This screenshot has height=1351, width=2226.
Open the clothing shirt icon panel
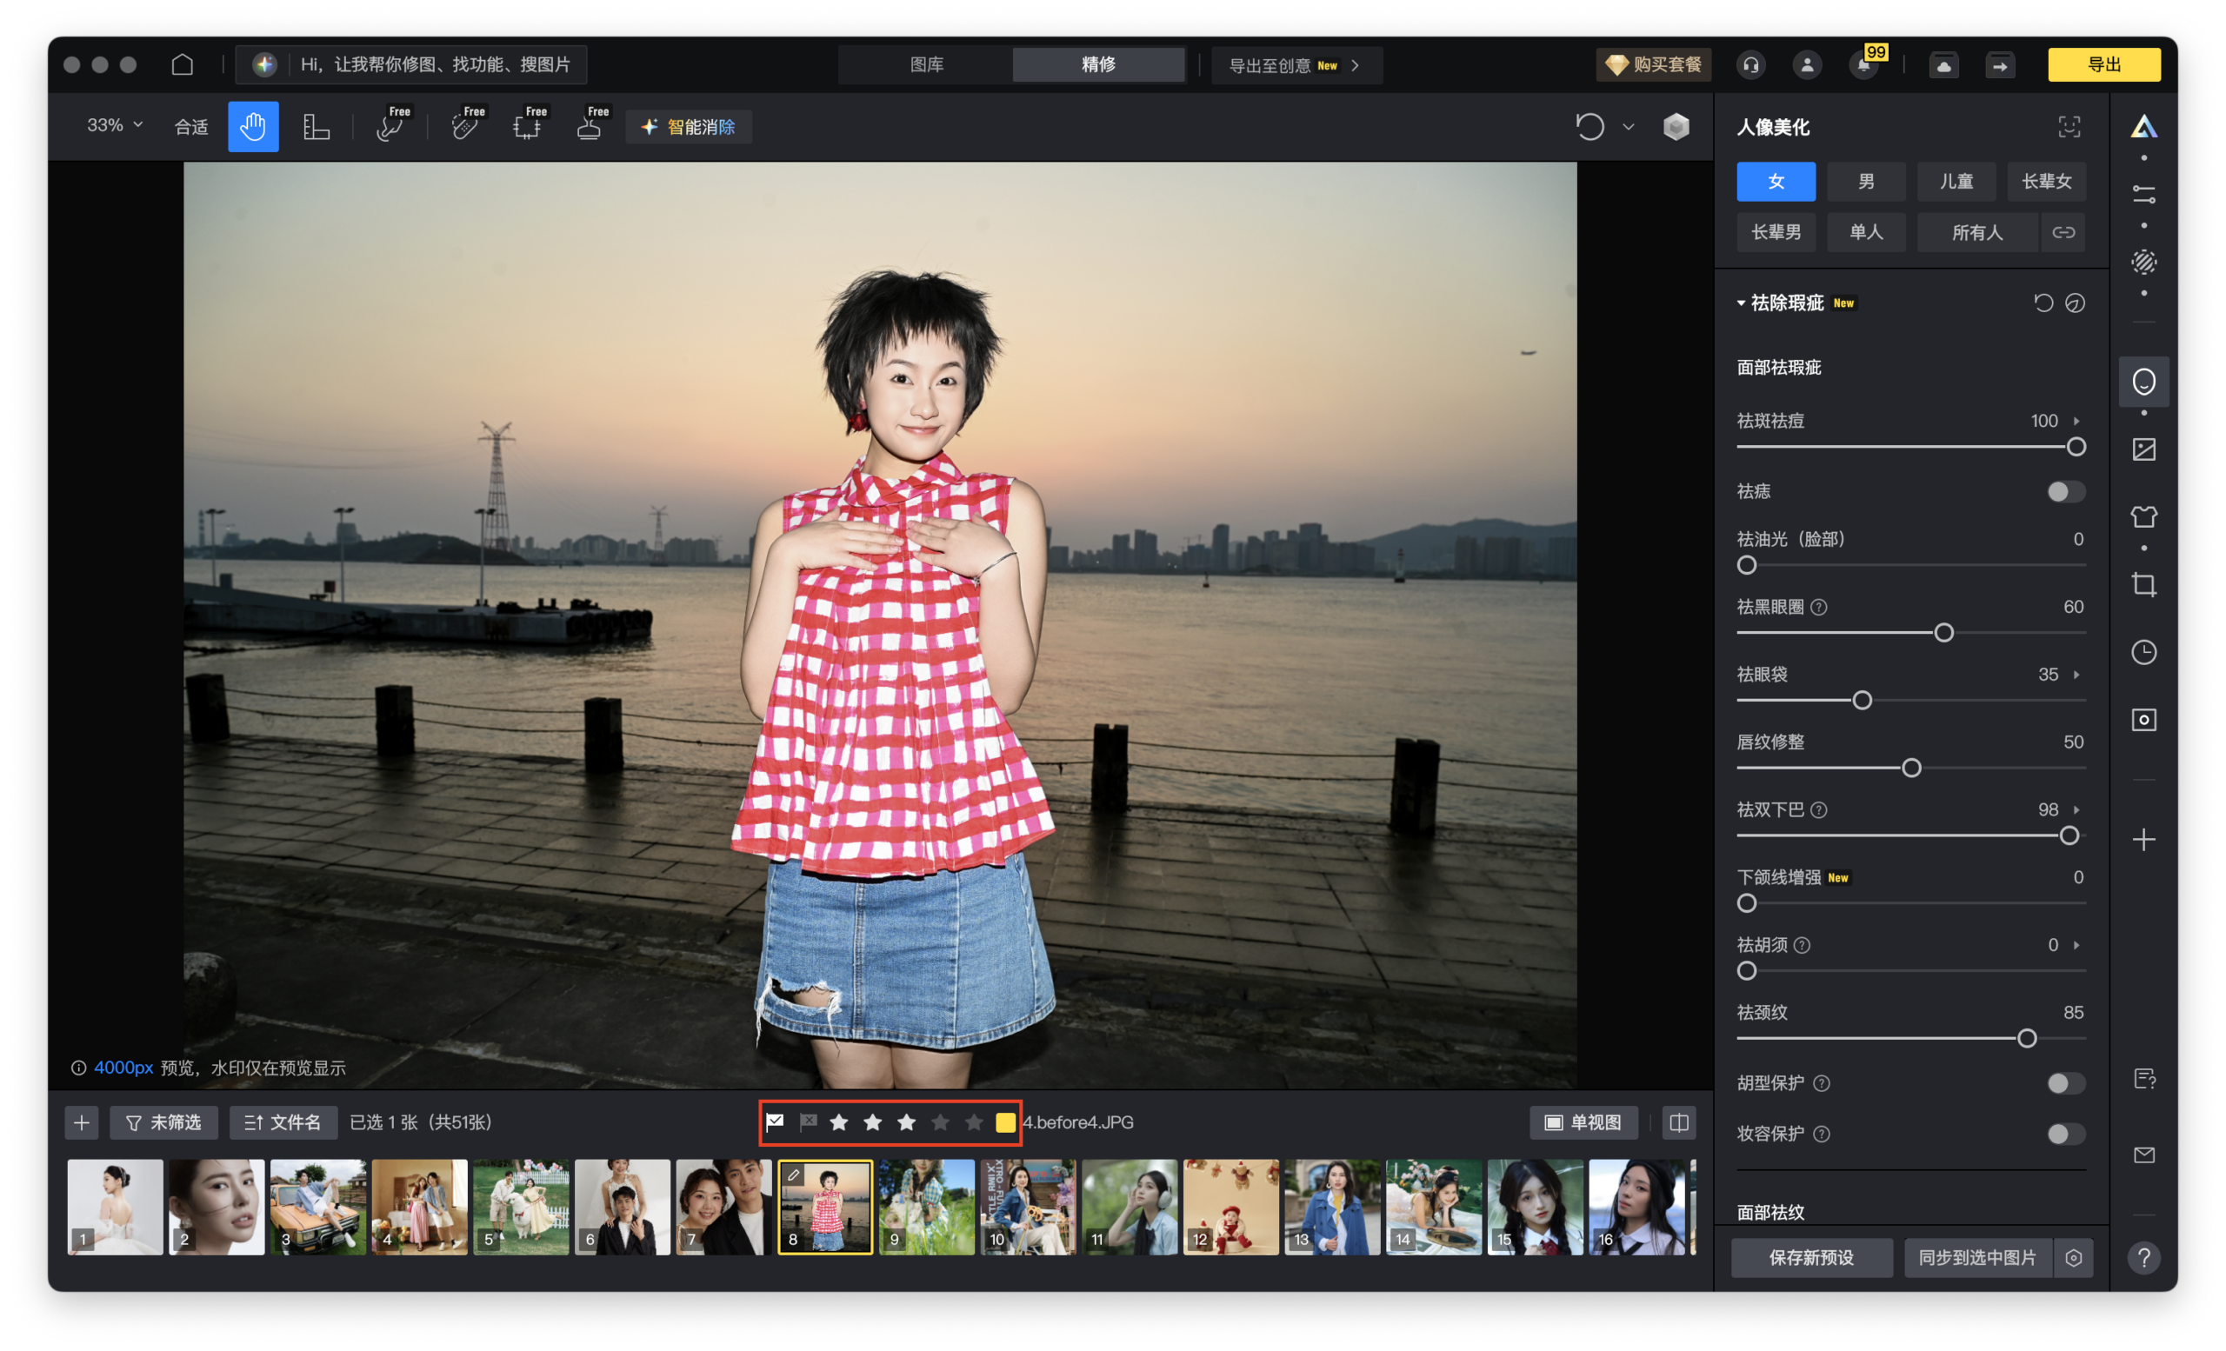(2143, 516)
